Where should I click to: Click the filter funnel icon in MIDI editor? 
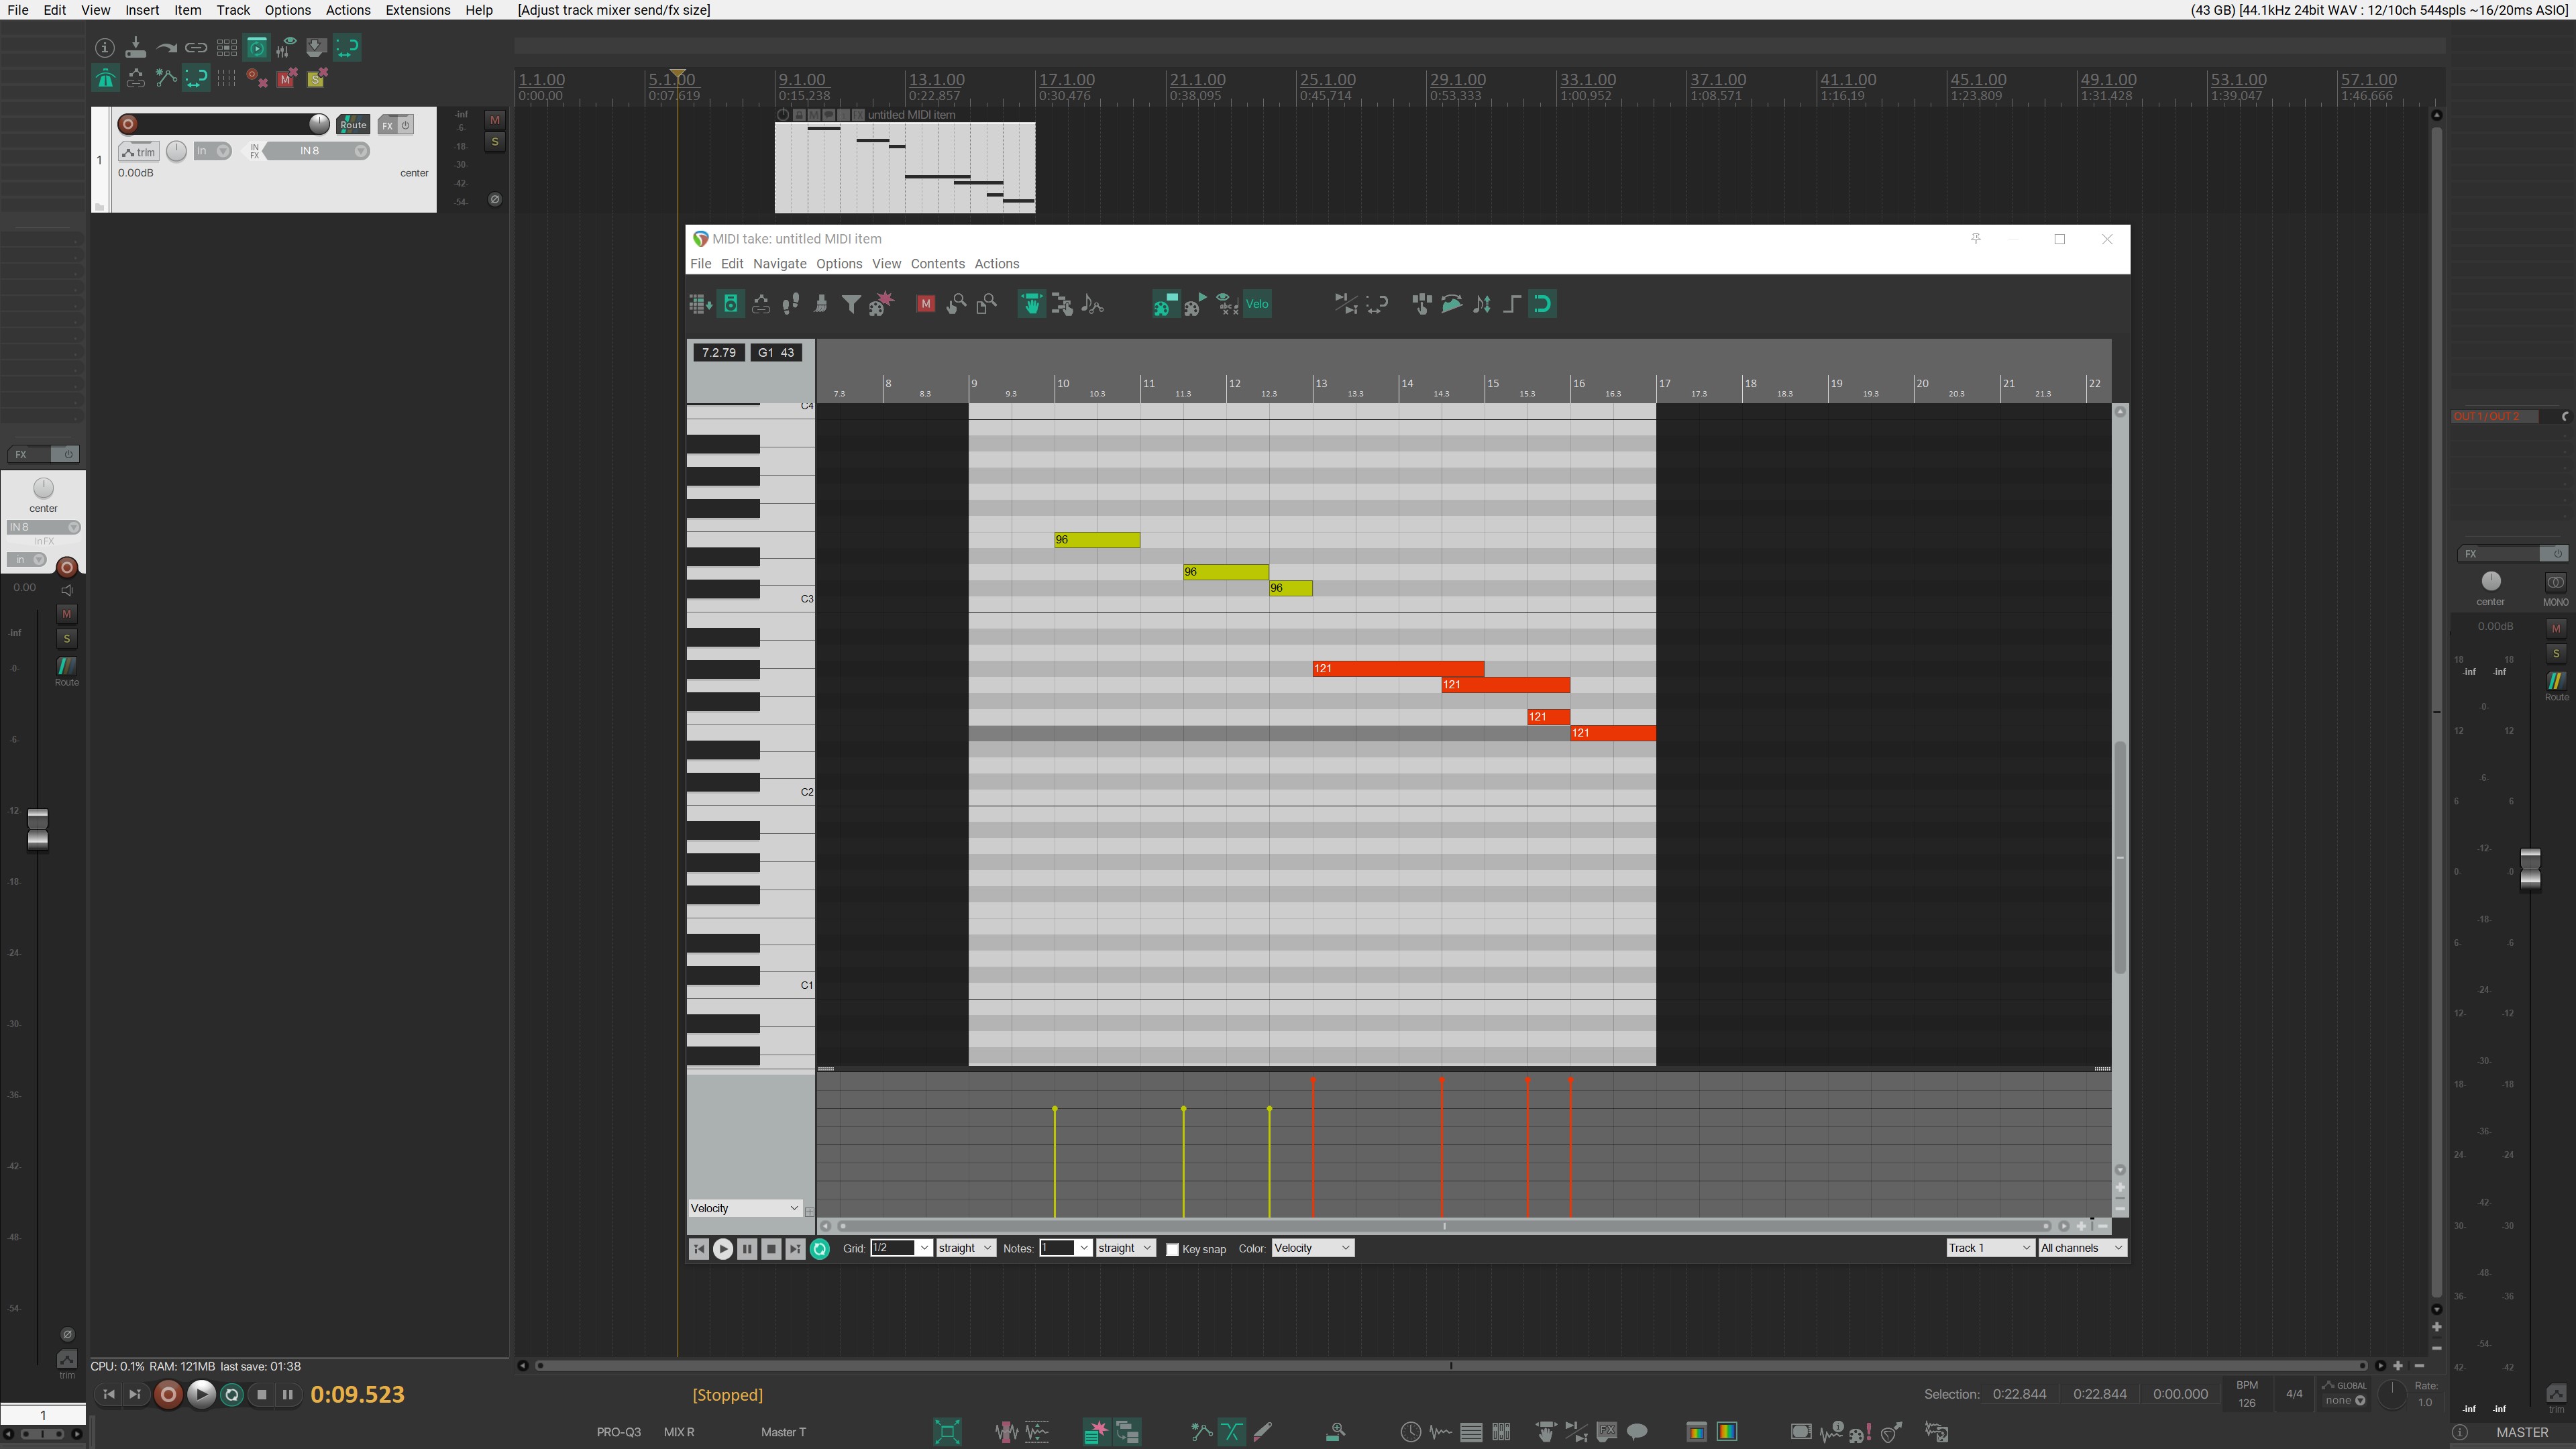pyautogui.click(x=851, y=304)
